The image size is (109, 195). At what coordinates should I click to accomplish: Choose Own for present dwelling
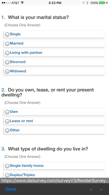[x=7, y=112]
